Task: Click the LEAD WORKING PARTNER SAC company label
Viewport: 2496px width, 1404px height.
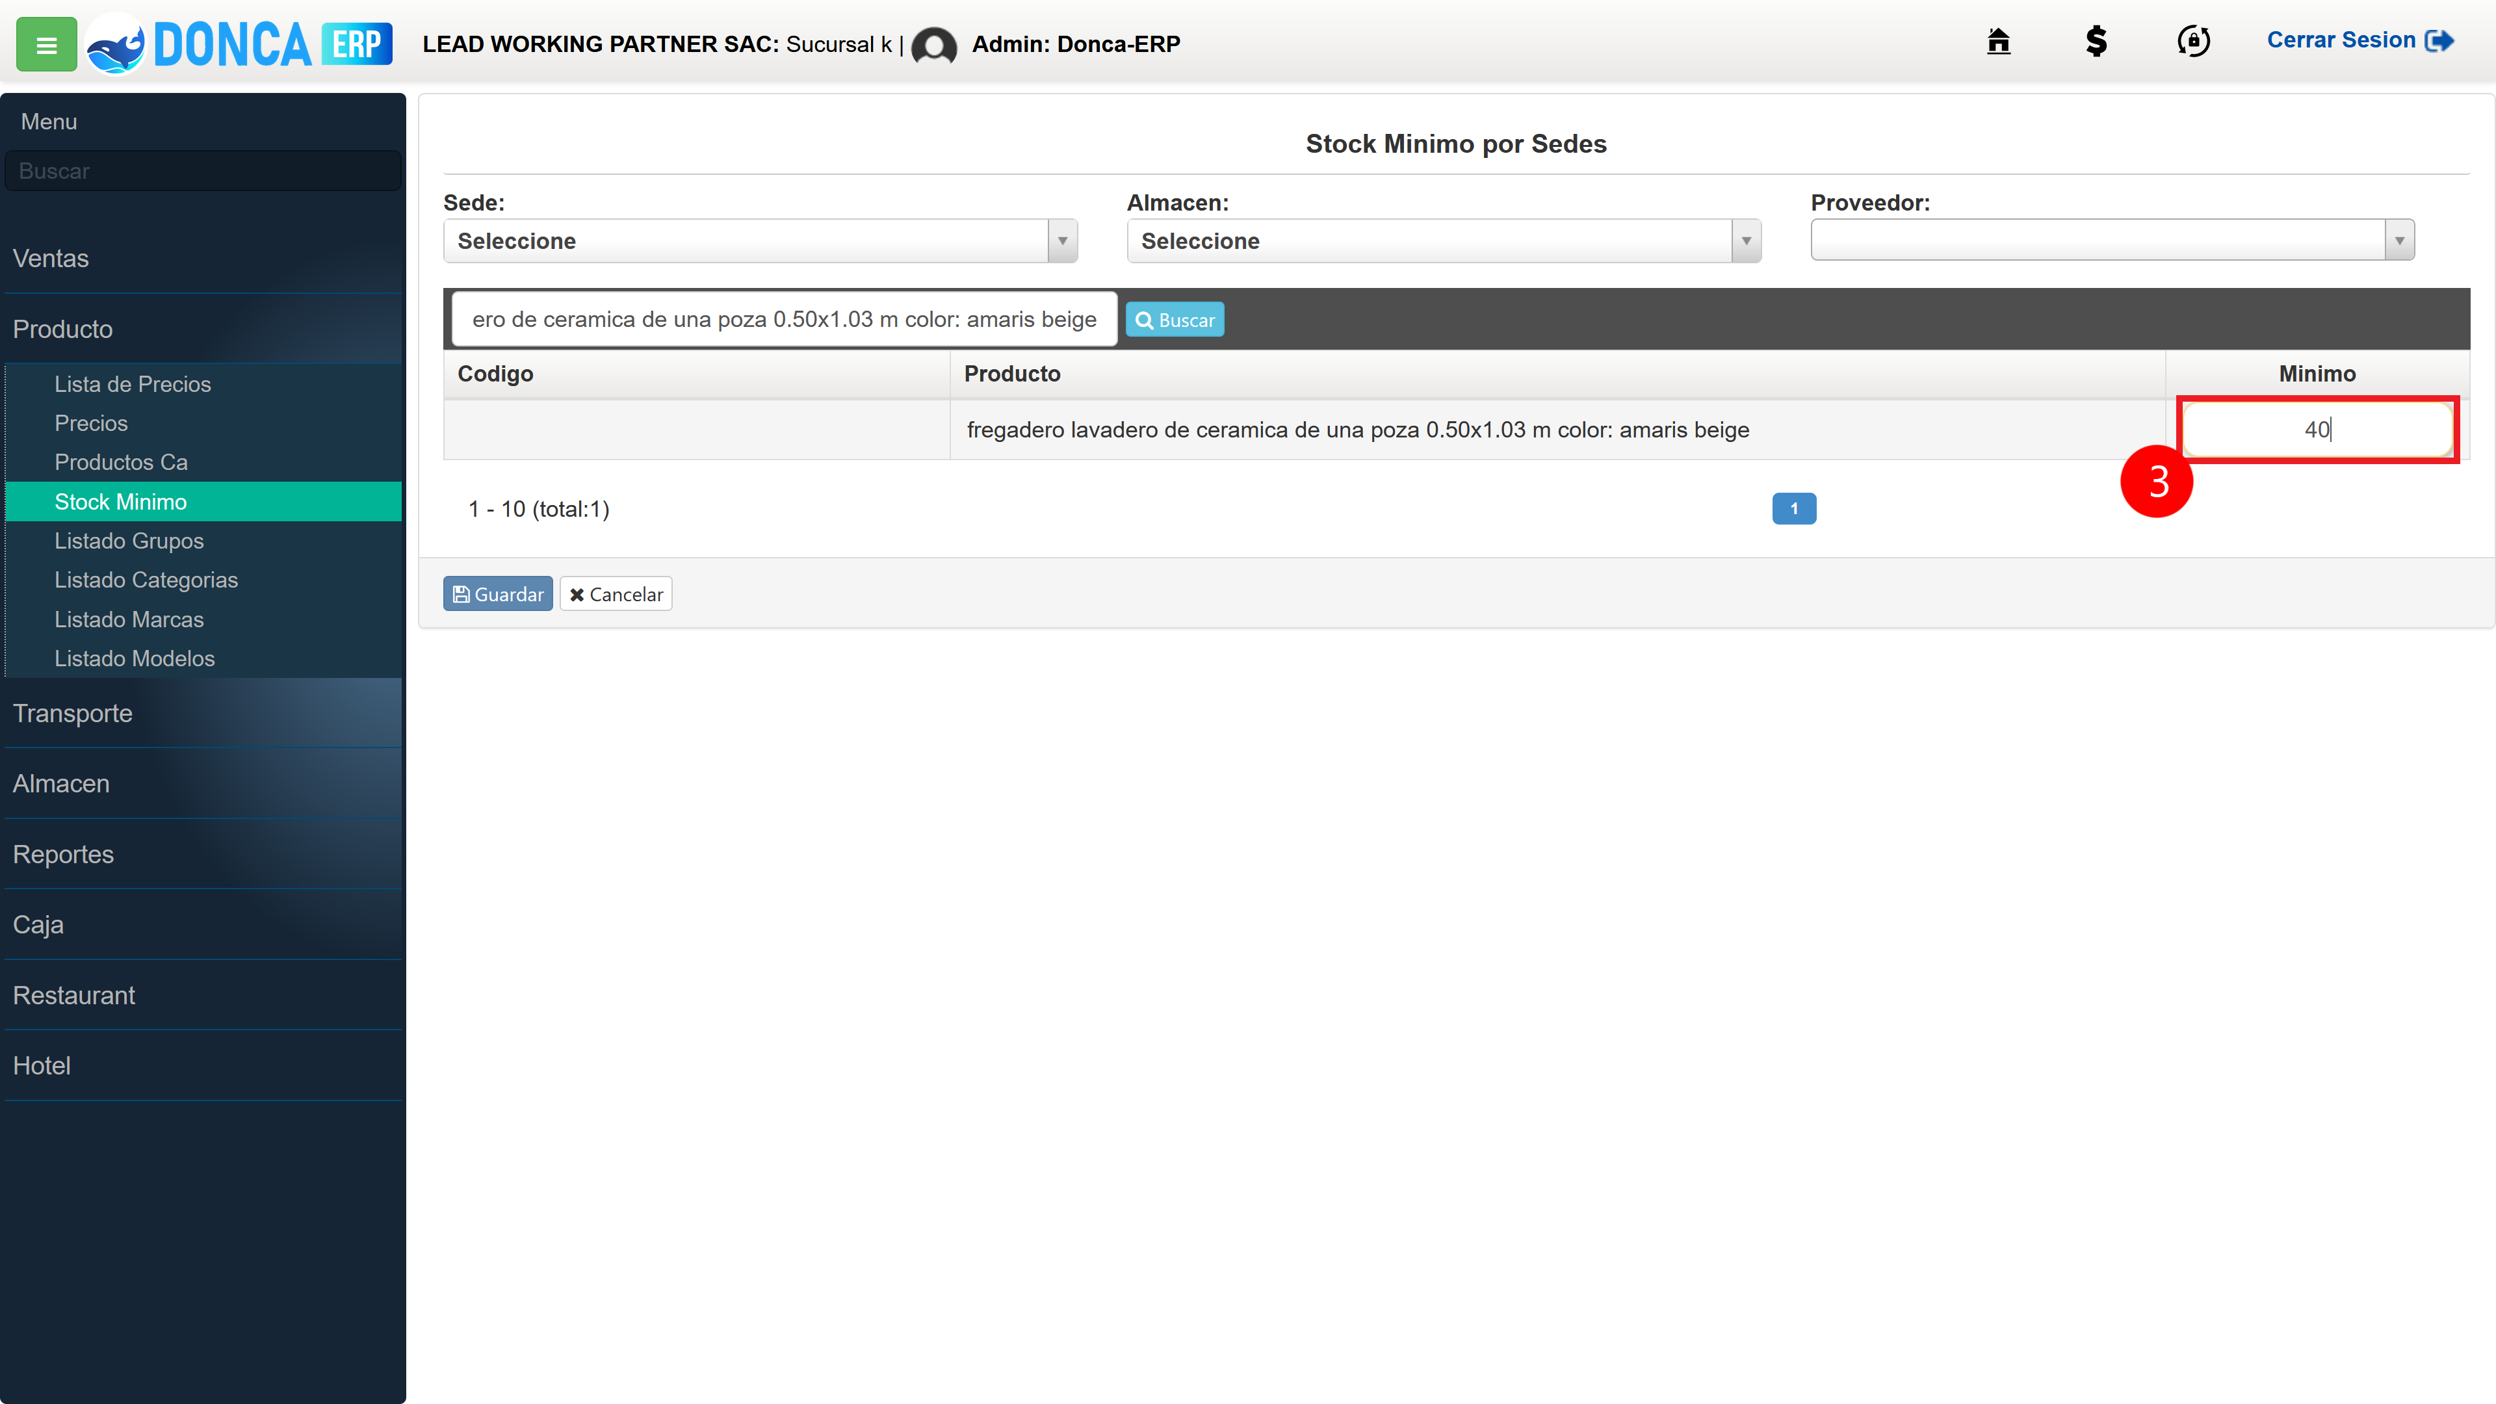Action: tap(601, 44)
